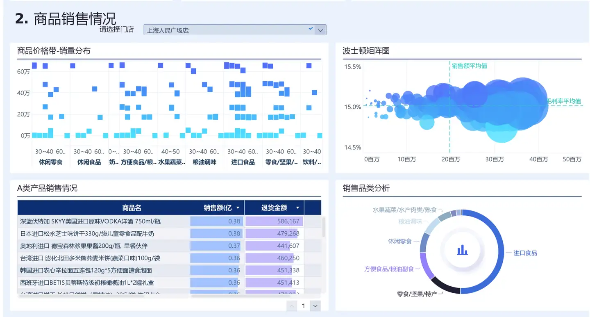Image resolution: width=590 pixels, height=317 pixels.
Task: Click the 零食/坚果/.. category axis label
Action: [281, 162]
